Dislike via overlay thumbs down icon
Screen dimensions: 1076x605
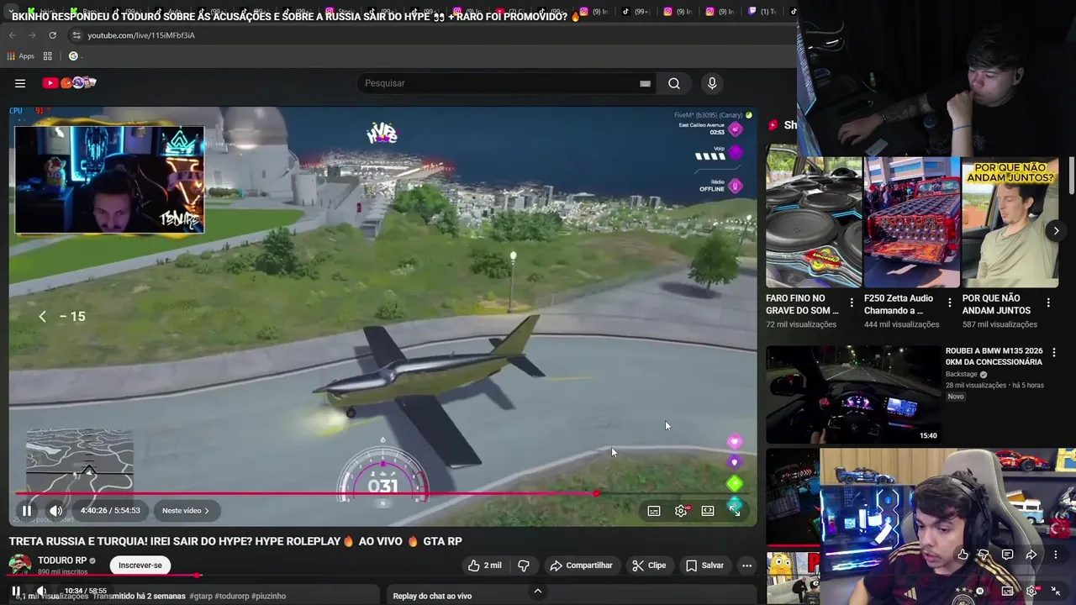[984, 555]
